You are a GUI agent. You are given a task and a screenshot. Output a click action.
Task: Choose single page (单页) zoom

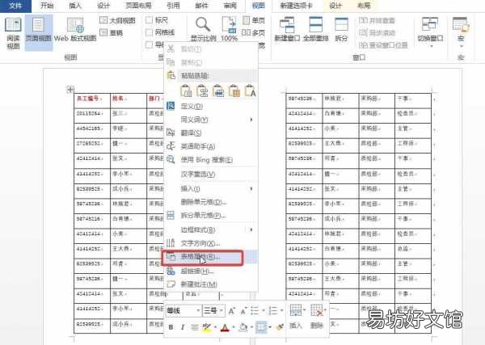[254, 20]
